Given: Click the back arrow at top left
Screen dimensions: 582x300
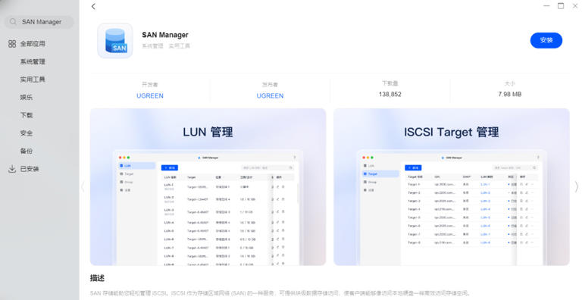Looking at the screenshot, I should click(93, 6).
